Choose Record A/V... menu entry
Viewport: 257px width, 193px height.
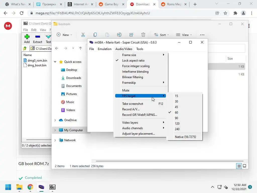[141, 109]
